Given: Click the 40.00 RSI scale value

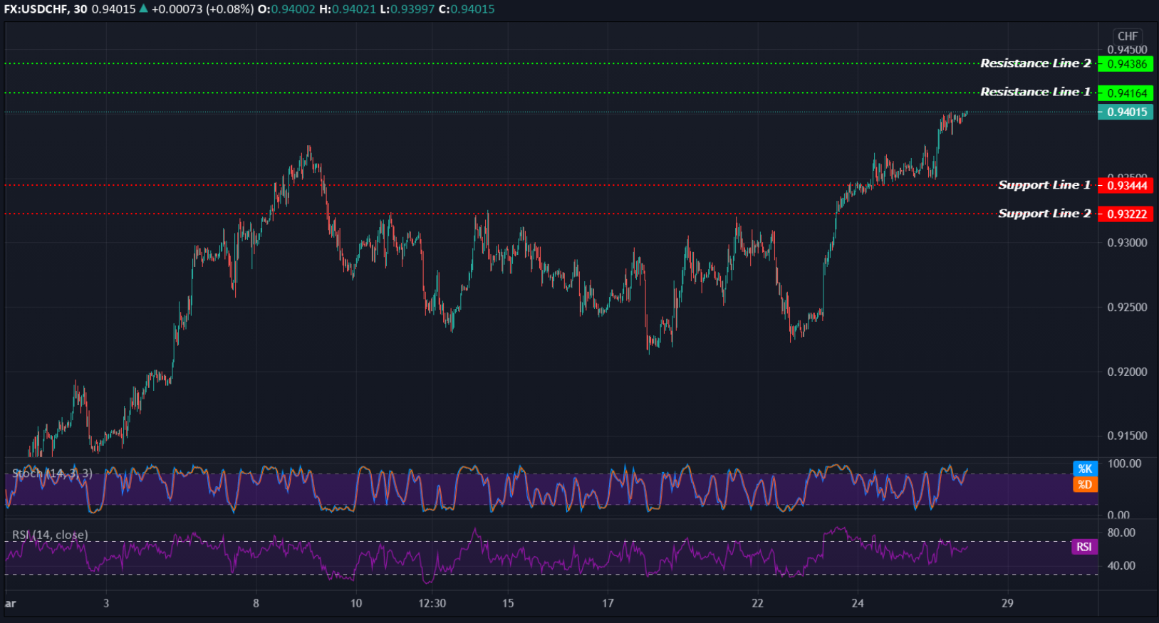Looking at the screenshot, I should (1121, 566).
